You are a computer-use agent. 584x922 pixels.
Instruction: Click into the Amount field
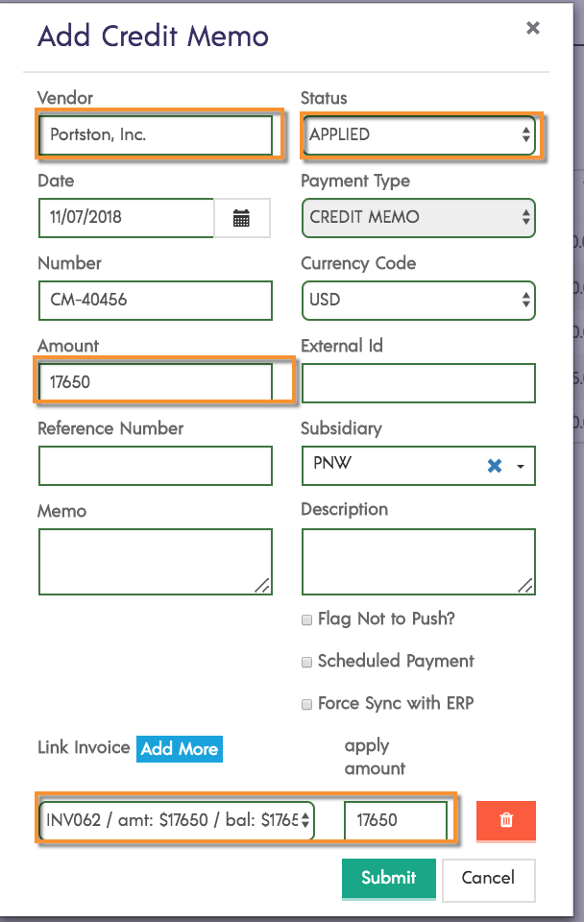[x=156, y=382]
